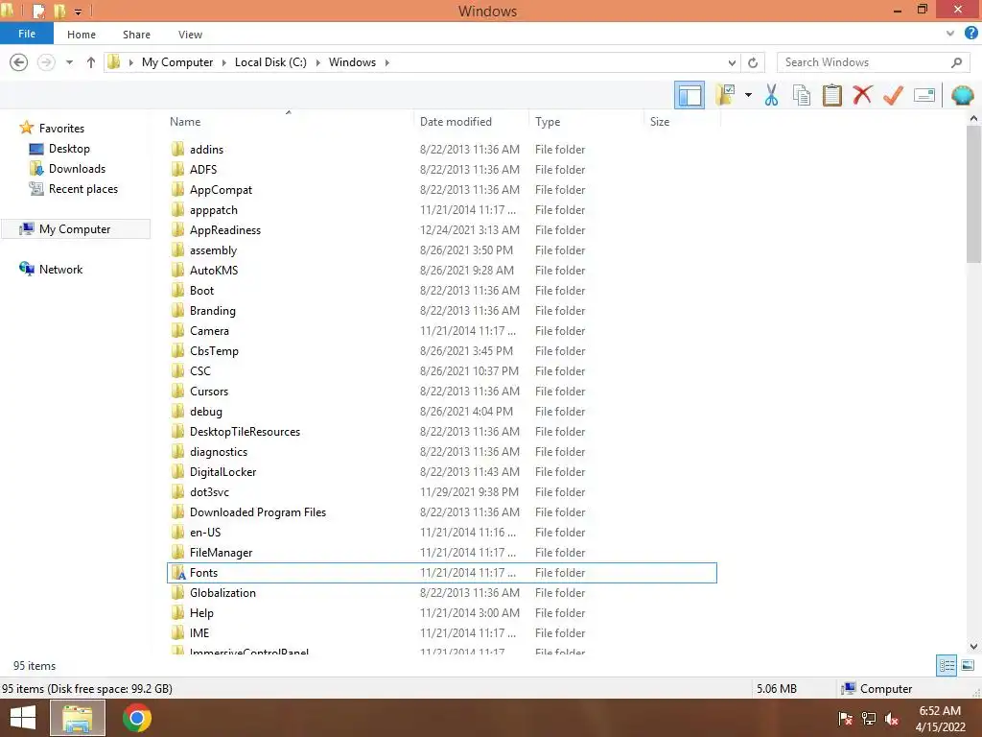
Task: Click the muted volume tray icon
Action: [x=891, y=719]
